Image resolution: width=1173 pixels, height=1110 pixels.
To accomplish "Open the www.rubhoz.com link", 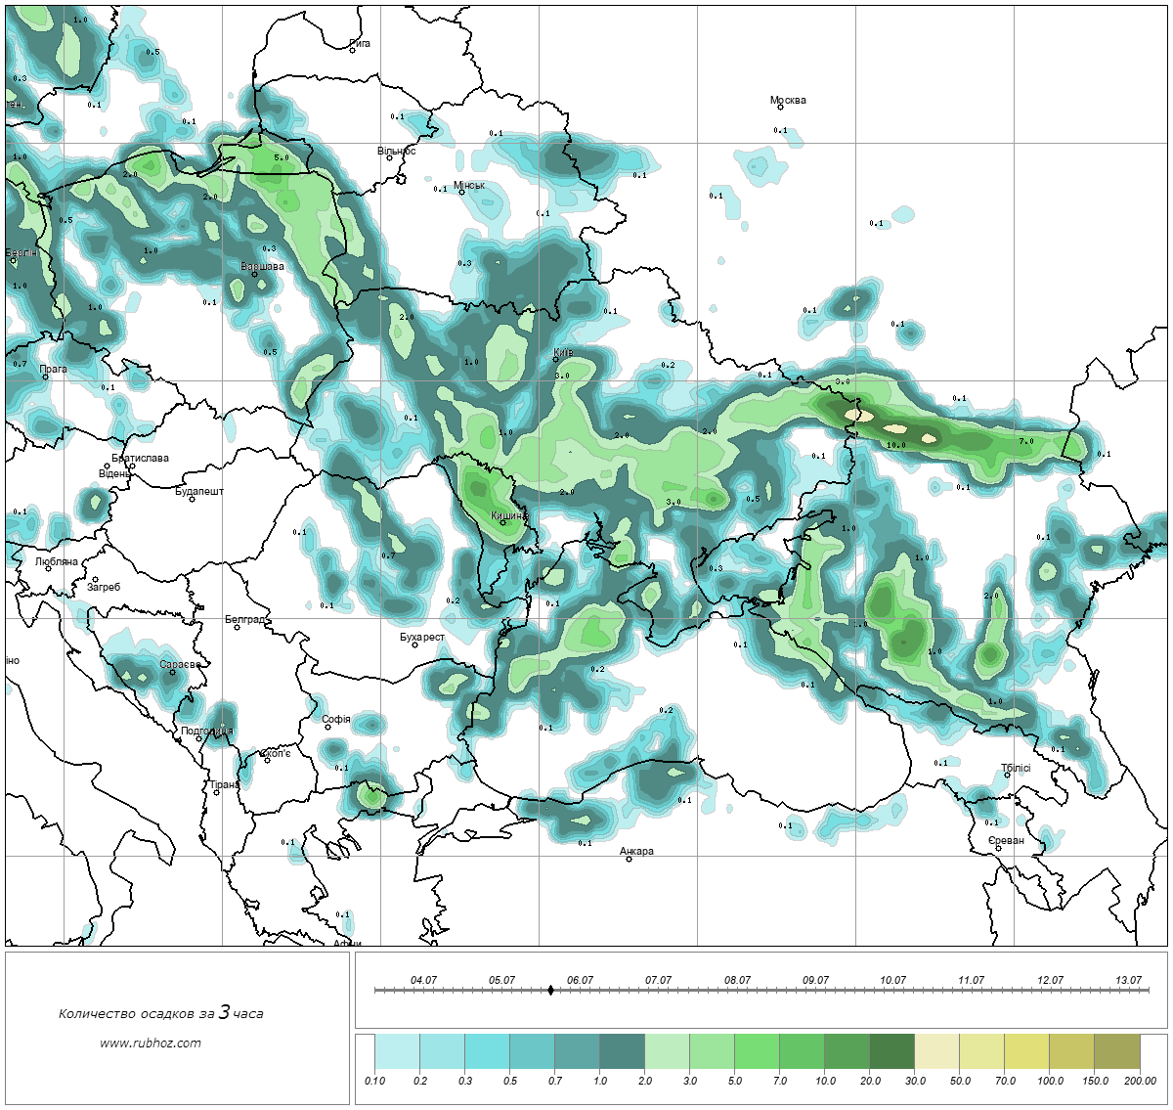I will pyautogui.click(x=151, y=1043).
